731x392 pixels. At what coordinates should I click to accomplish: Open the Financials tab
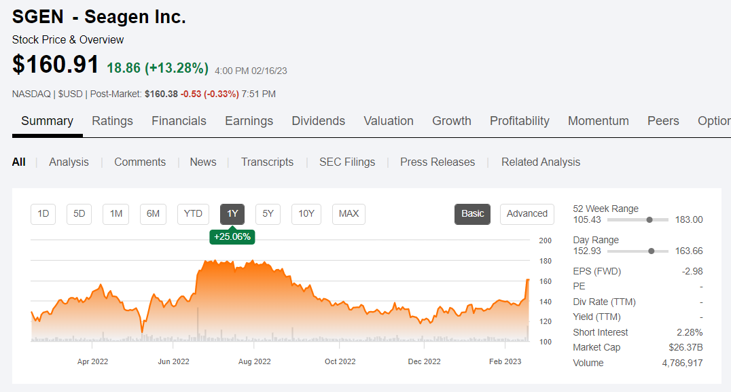click(179, 121)
